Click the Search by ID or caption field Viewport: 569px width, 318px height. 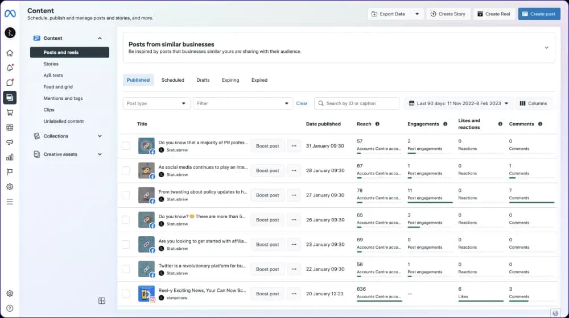click(x=357, y=103)
